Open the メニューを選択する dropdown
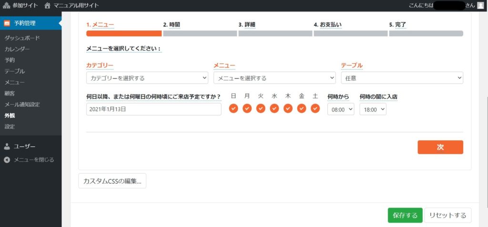Screen dimensions: 488x227 click(x=274, y=78)
